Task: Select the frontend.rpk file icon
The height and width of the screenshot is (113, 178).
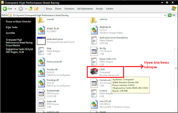Action: pos(41,94)
